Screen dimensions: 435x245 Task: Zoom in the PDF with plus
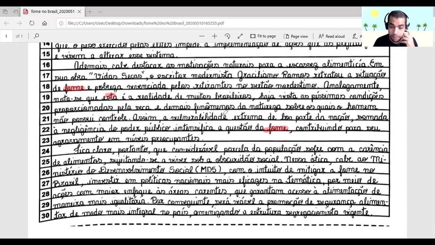(x=214, y=36)
